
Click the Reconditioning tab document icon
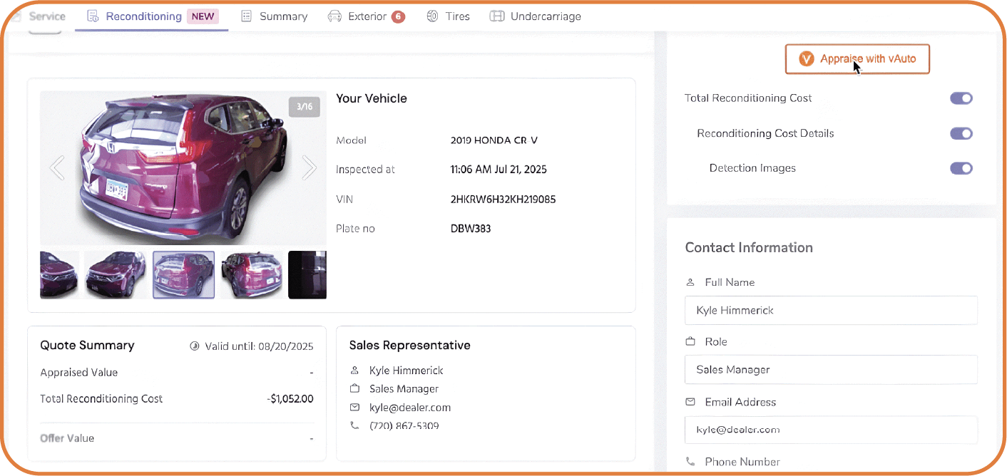[x=92, y=16]
